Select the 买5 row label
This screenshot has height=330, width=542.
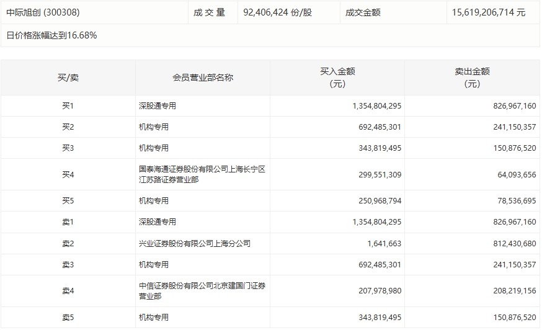(x=68, y=200)
